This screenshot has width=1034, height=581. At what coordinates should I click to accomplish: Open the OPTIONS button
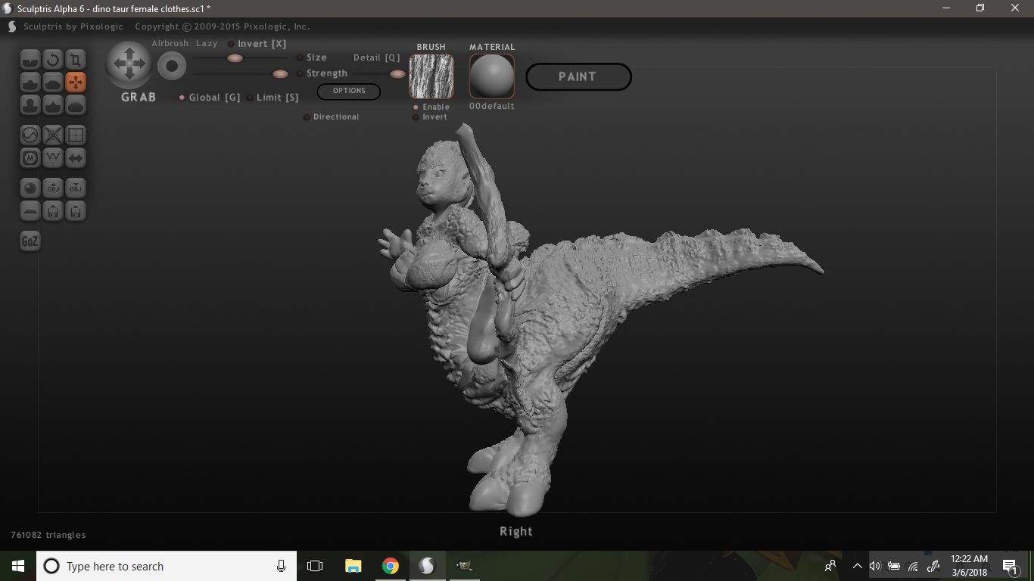[x=349, y=91]
